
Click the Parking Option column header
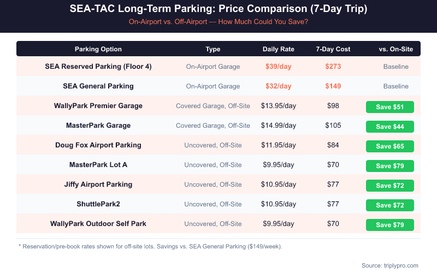pyautogui.click(x=98, y=49)
